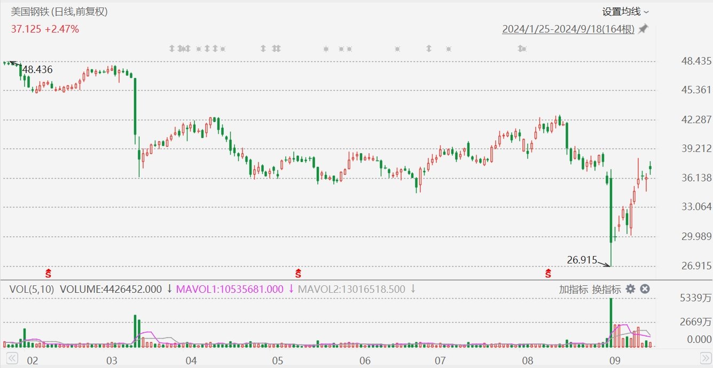Click the 48.436 highest price label

click(37, 70)
